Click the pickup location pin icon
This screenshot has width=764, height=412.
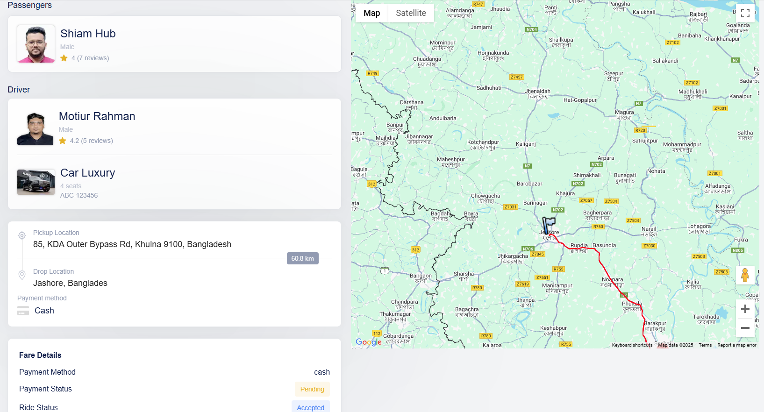[22, 235]
